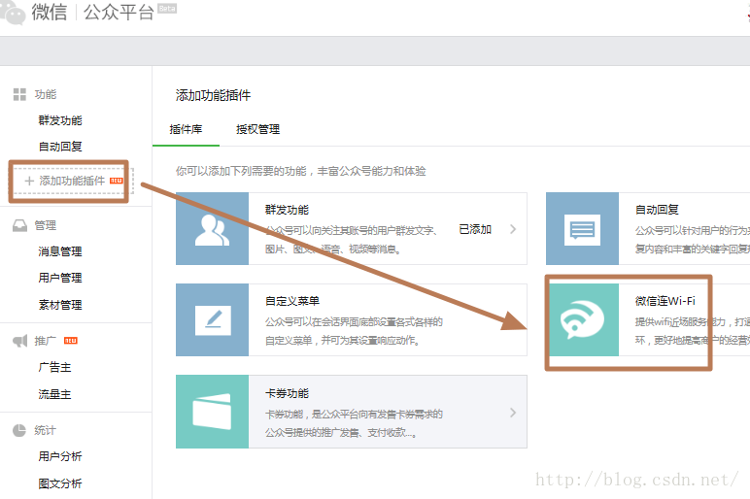Click the 卡券功能 description text
This screenshot has height=499, width=750.
(x=354, y=423)
